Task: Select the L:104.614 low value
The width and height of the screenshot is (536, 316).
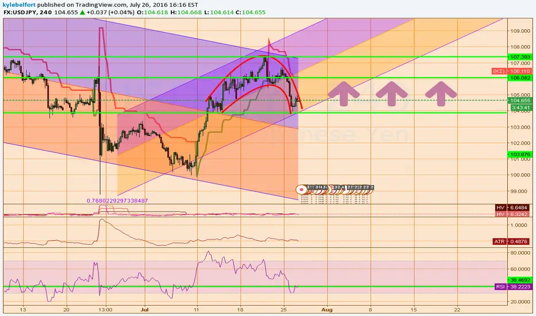Action: 219,12
